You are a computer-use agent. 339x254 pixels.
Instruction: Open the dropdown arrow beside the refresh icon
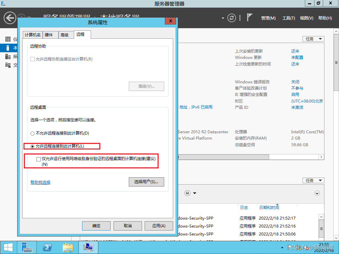pos(223,18)
